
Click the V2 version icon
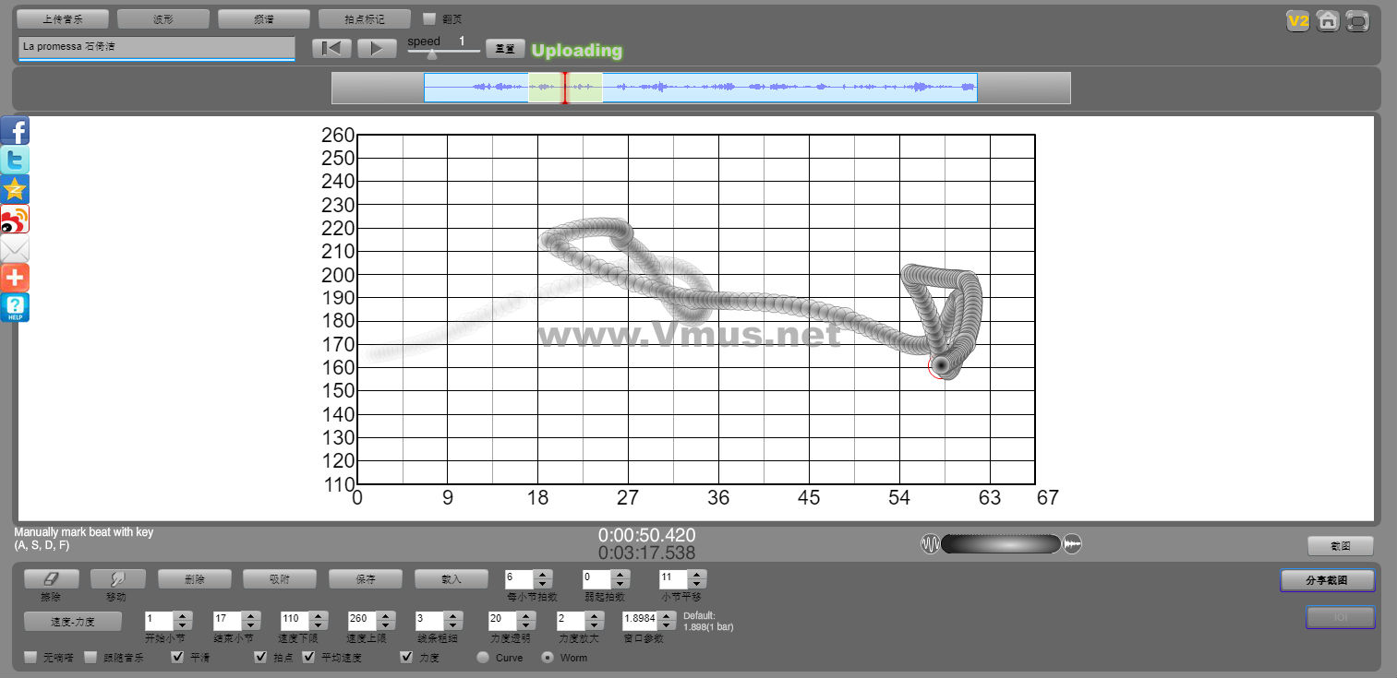pos(1298,21)
